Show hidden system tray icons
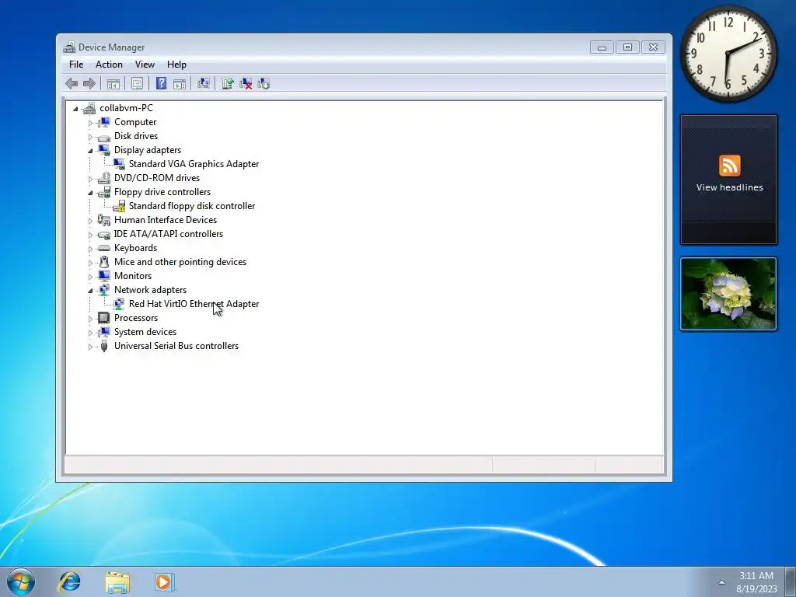Image resolution: width=796 pixels, height=597 pixels. pos(721,582)
